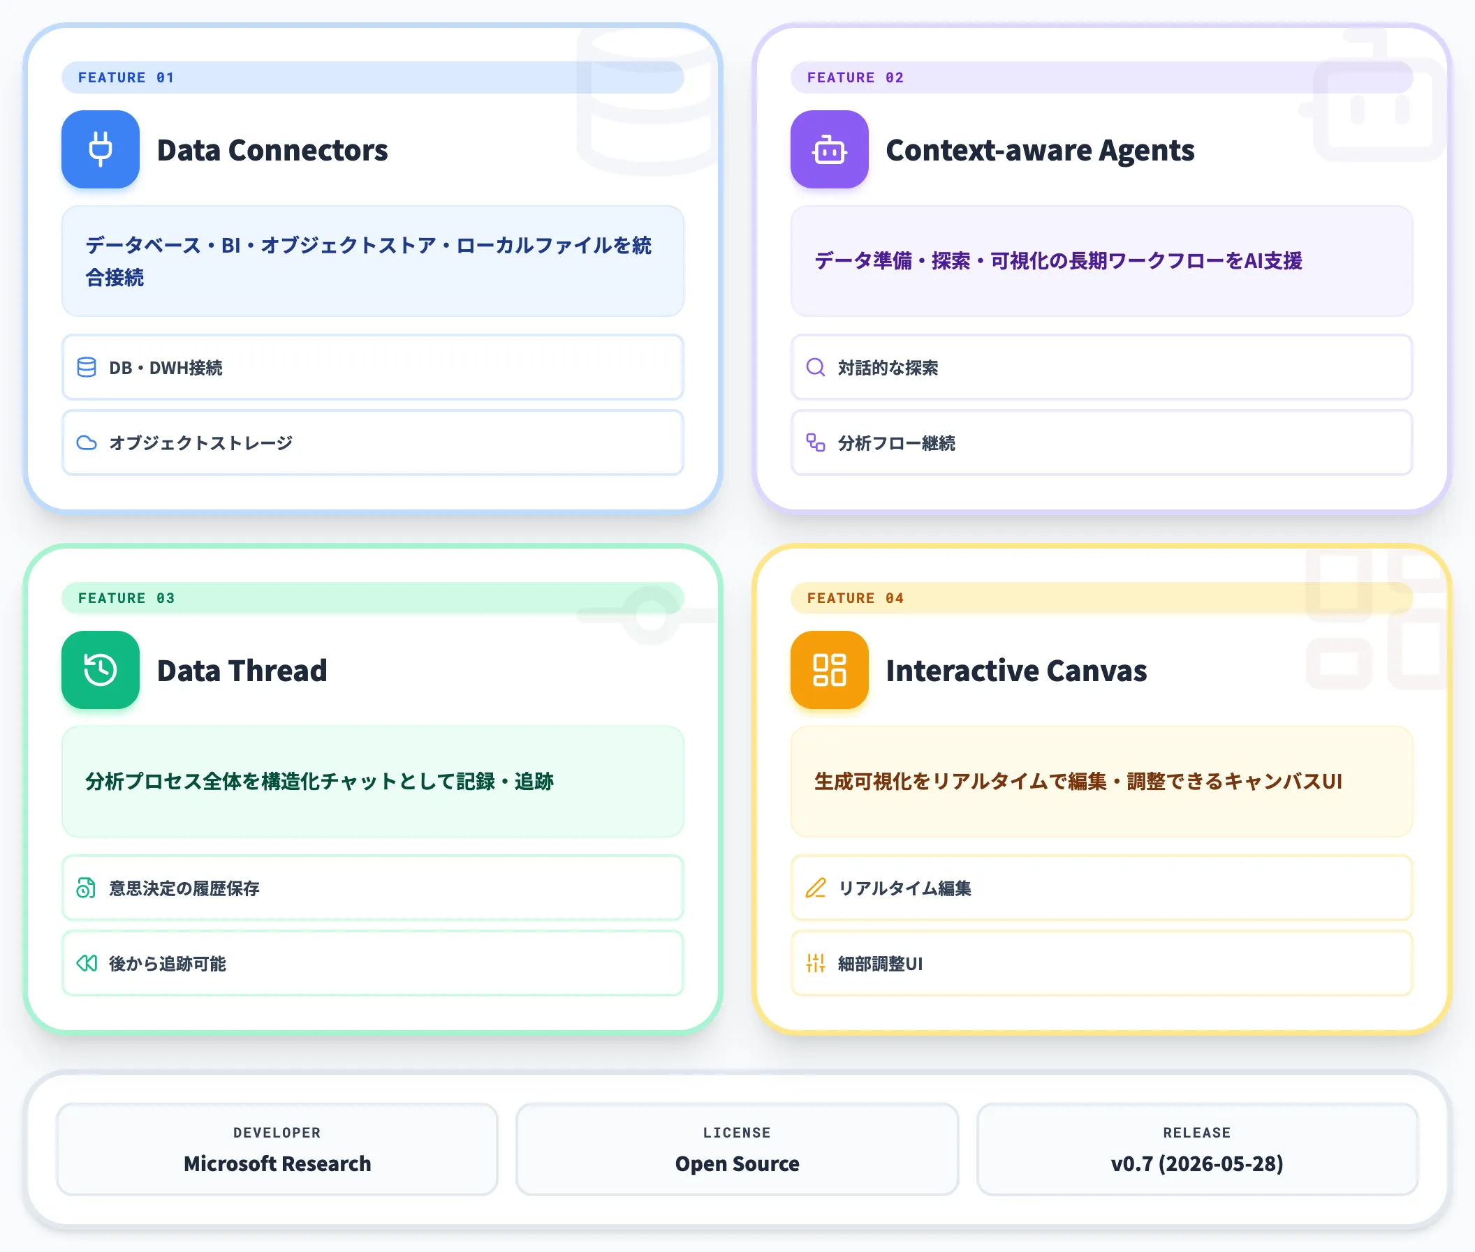The width and height of the screenshot is (1475, 1252).
Task: Select the FEATURE 03 badge
Action: pyautogui.click(x=373, y=597)
